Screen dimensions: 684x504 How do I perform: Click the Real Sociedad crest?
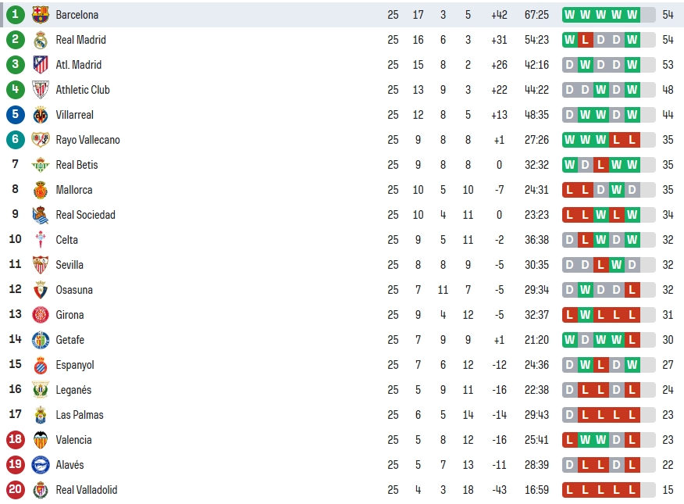click(41, 215)
